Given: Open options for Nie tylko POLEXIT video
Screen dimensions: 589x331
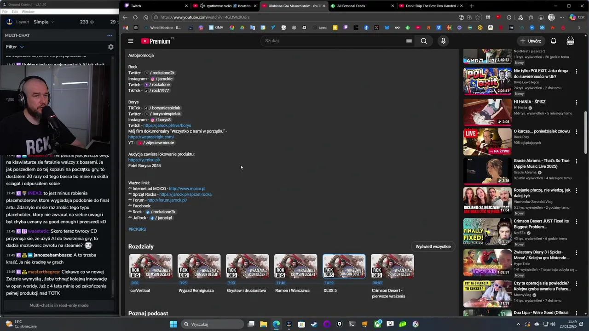Looking at the screenshot, I should tap(576, 71).
